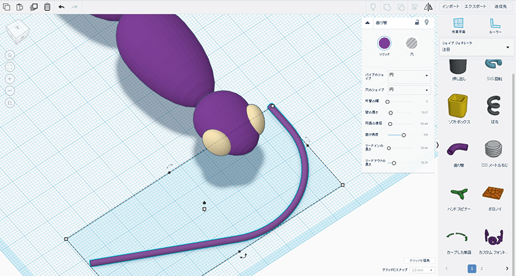This screenshot has height=276, width=516.
Task: Click the Group shapes icon
Action: pyautogui.click(x=387, y=7)
